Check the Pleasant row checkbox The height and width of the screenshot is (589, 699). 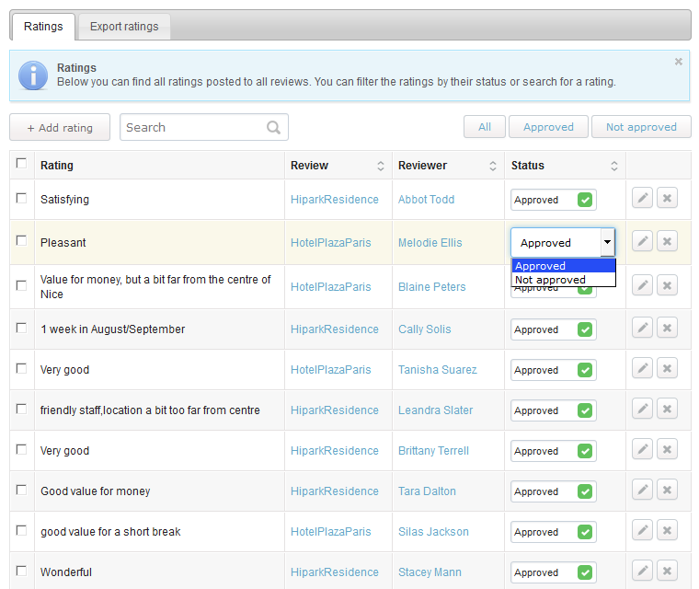pyautogui.click(x=21, y=240)
